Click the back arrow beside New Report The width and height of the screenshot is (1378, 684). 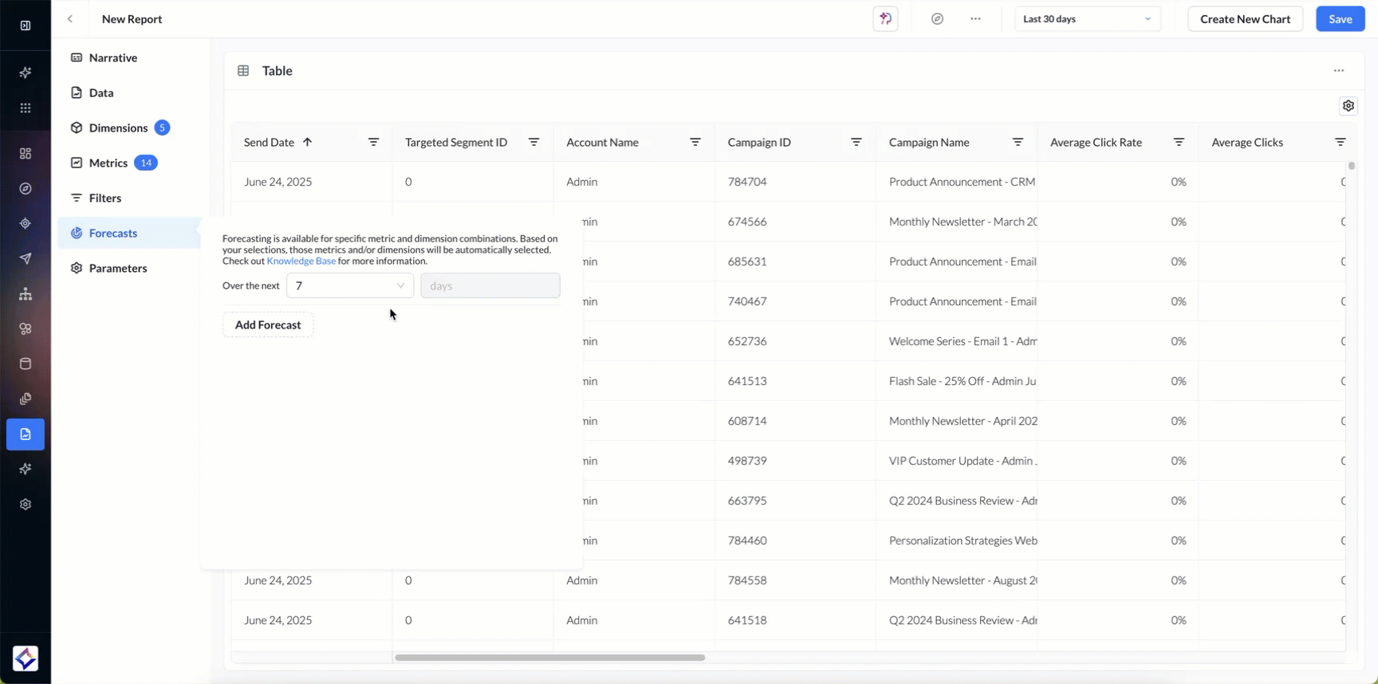70,19
